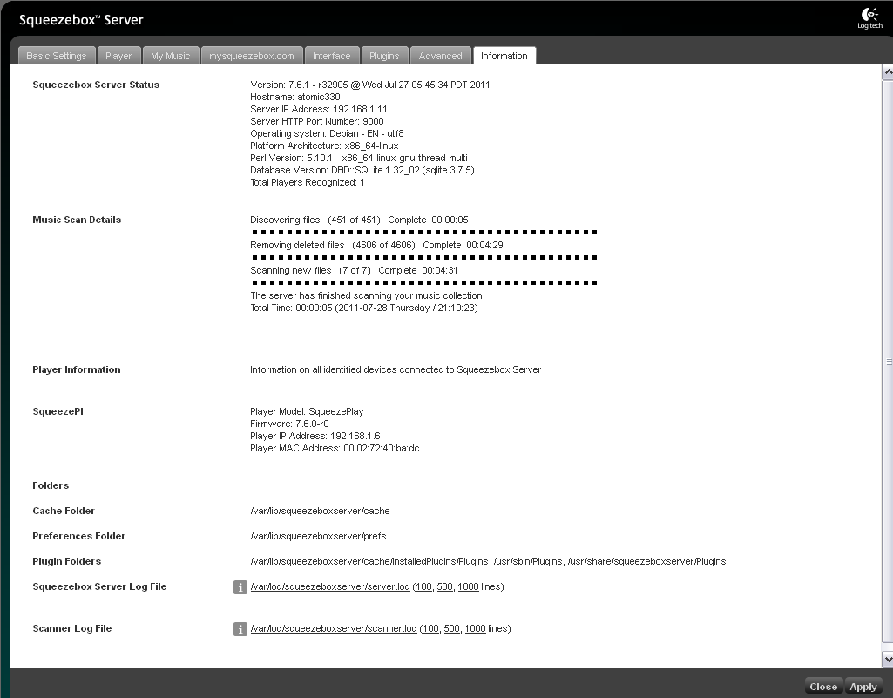Screen dimensions: 893x698
Task: Open the scanner.log file link
Action: [x=334, y=629]
